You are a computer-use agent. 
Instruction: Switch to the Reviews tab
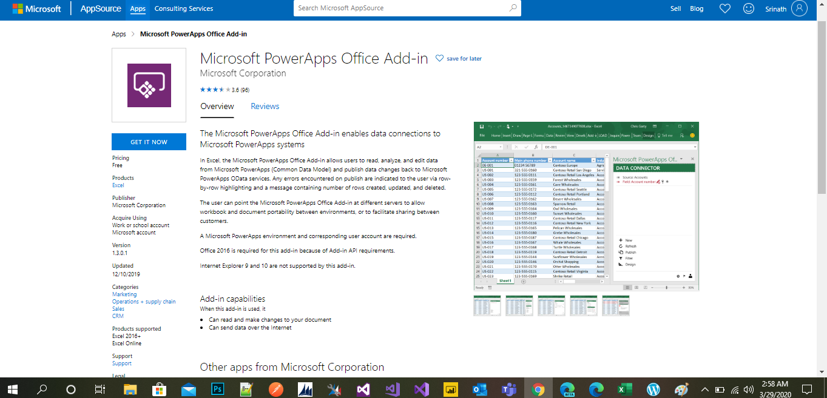265,106
